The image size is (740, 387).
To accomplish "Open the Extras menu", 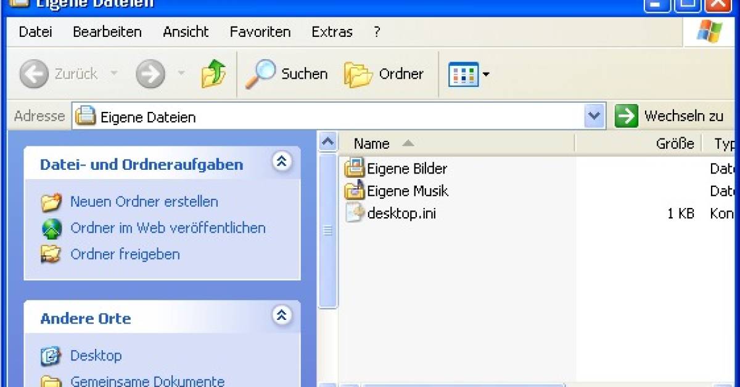I will pyautogui.click(x=332, y=31).
